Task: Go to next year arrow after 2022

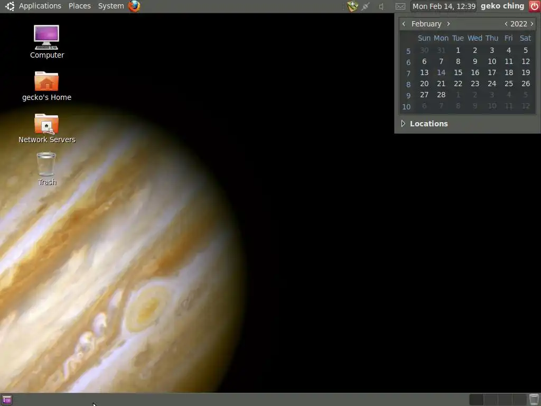Action: pyautogui.click(x=531, y=24)
